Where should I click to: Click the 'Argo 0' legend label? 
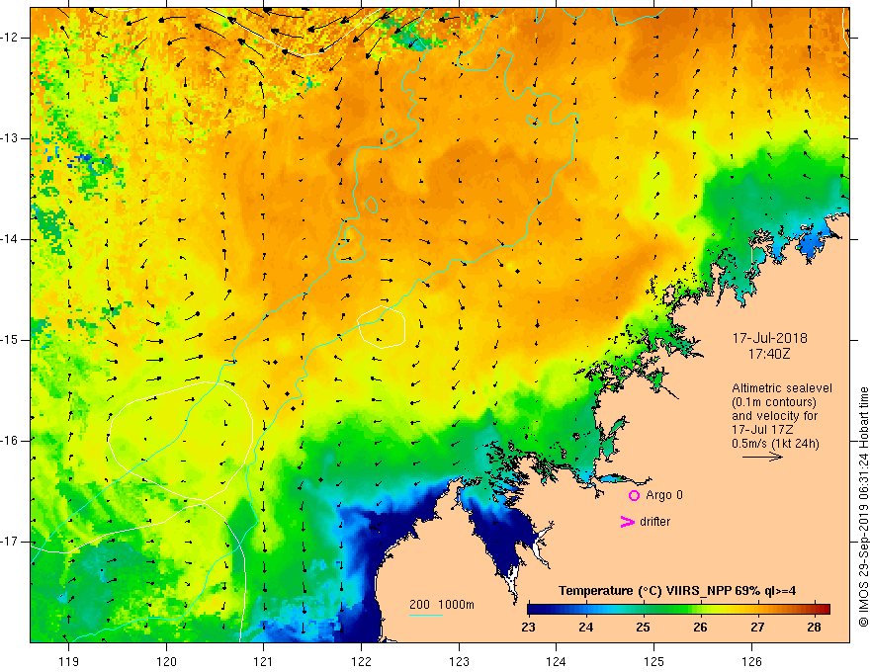click(664, 495)
